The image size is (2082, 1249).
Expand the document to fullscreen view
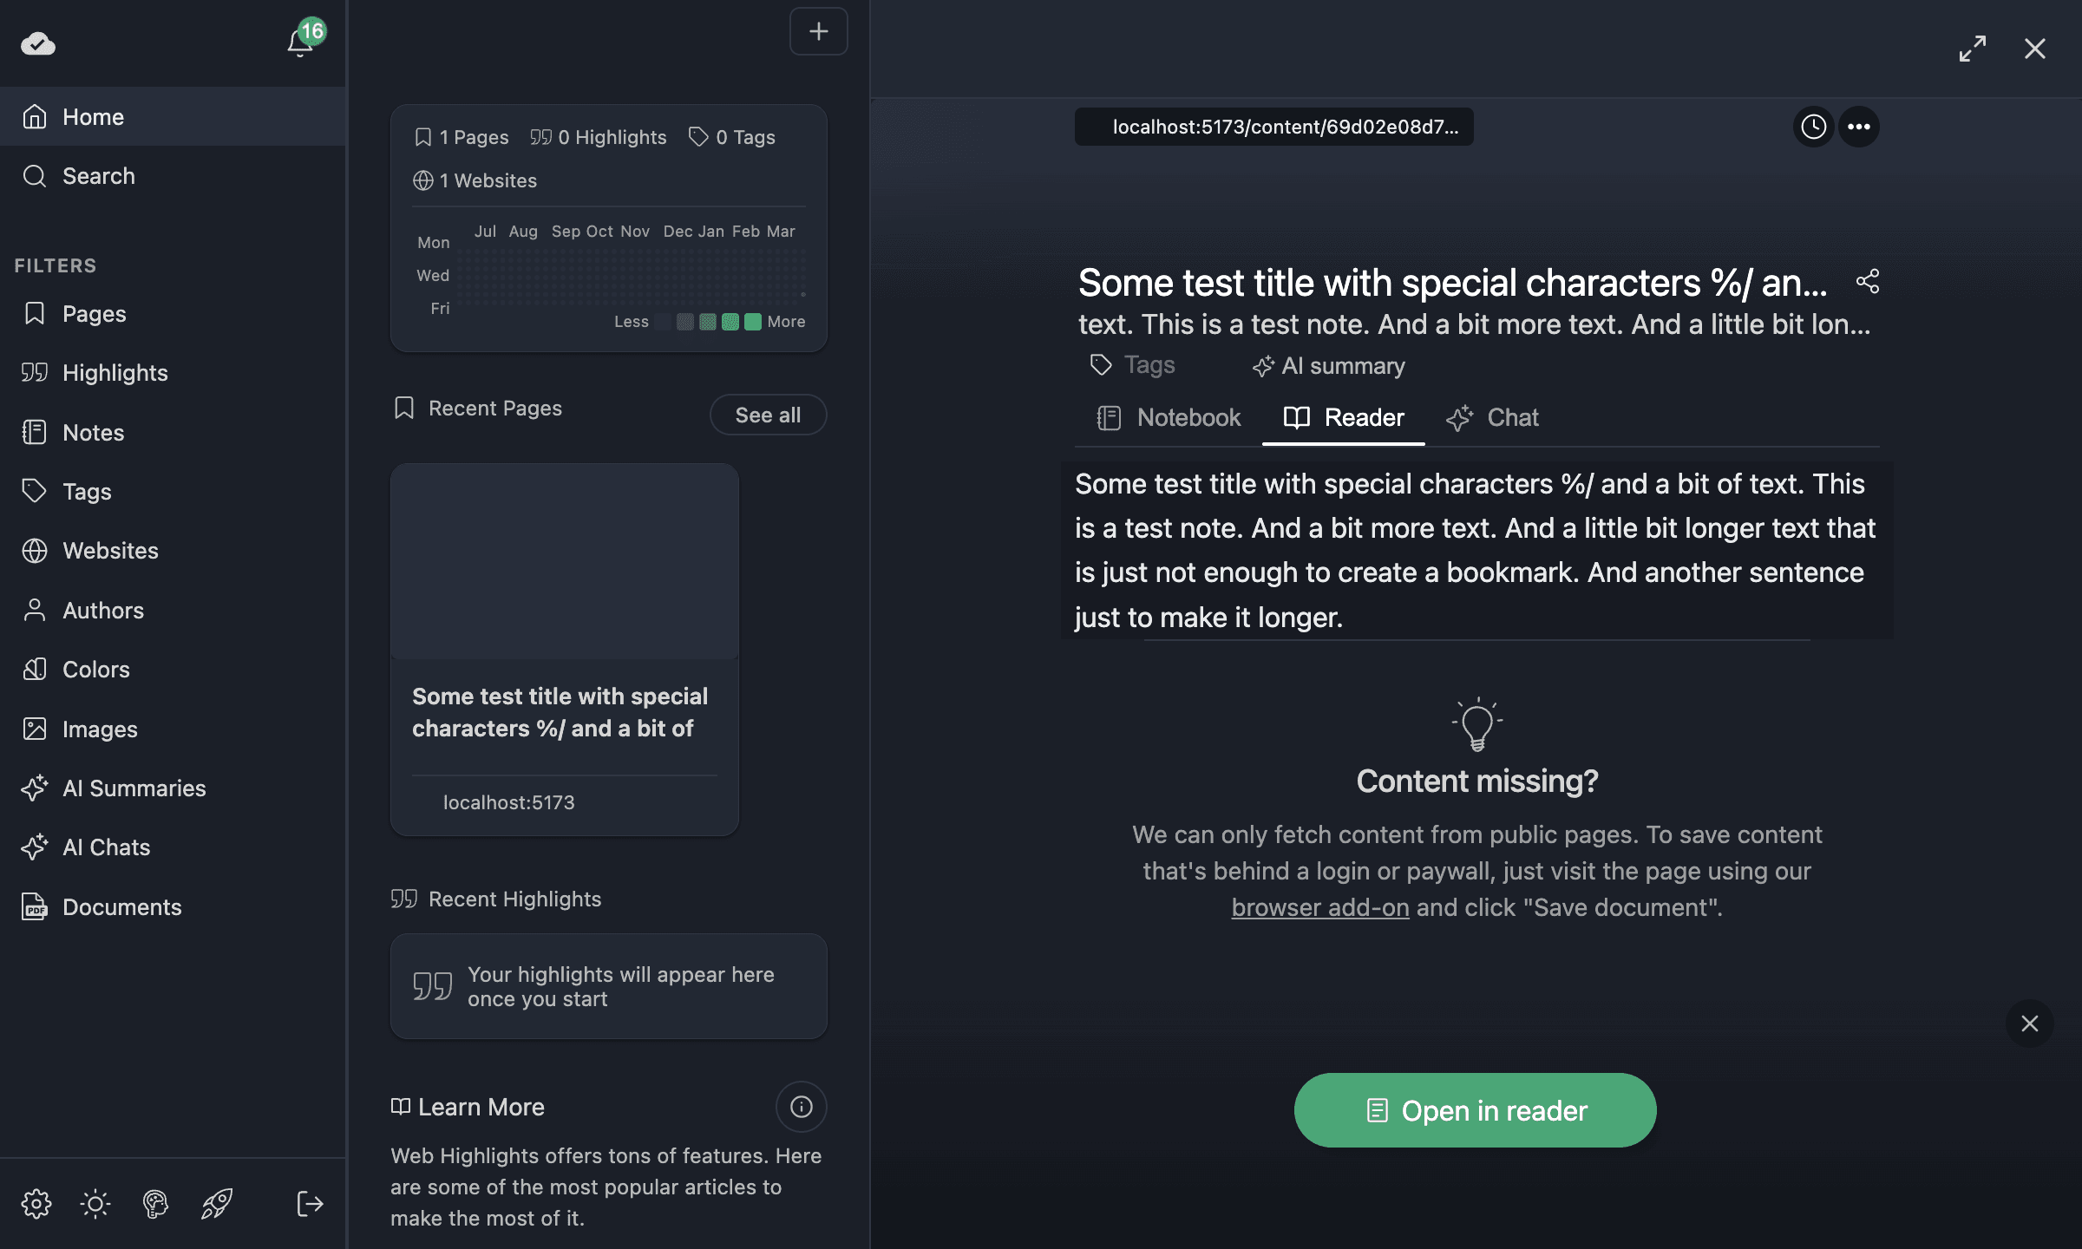pos(1973,49)
